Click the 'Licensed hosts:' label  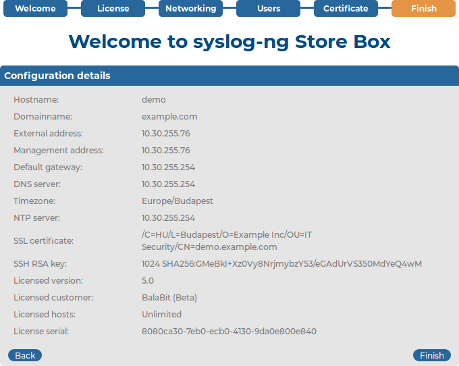45,315
